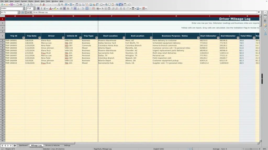Open Find & Replace magnifier icon

pyautogui.click(x=59, y=5)
